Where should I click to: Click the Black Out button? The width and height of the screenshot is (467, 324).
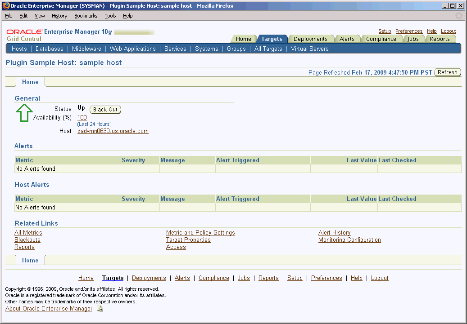pyautogui.click(x=105, y=109)
